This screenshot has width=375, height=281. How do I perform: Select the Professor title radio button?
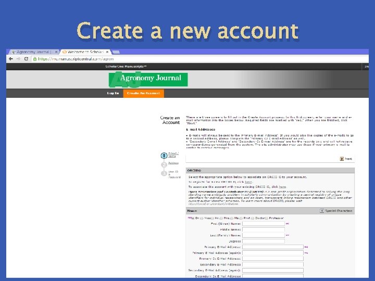(x=267, y=218)
